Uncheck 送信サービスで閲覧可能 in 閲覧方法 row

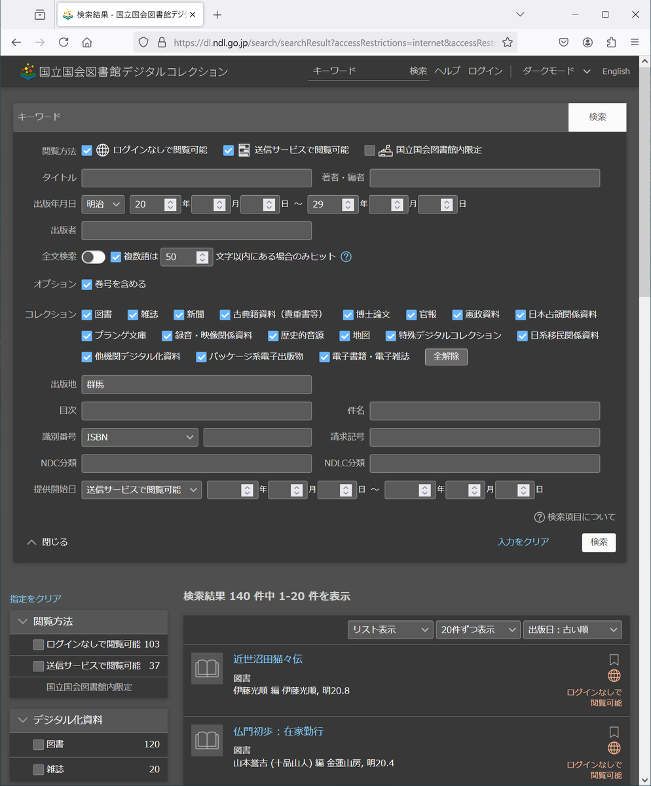coord(229,150)
